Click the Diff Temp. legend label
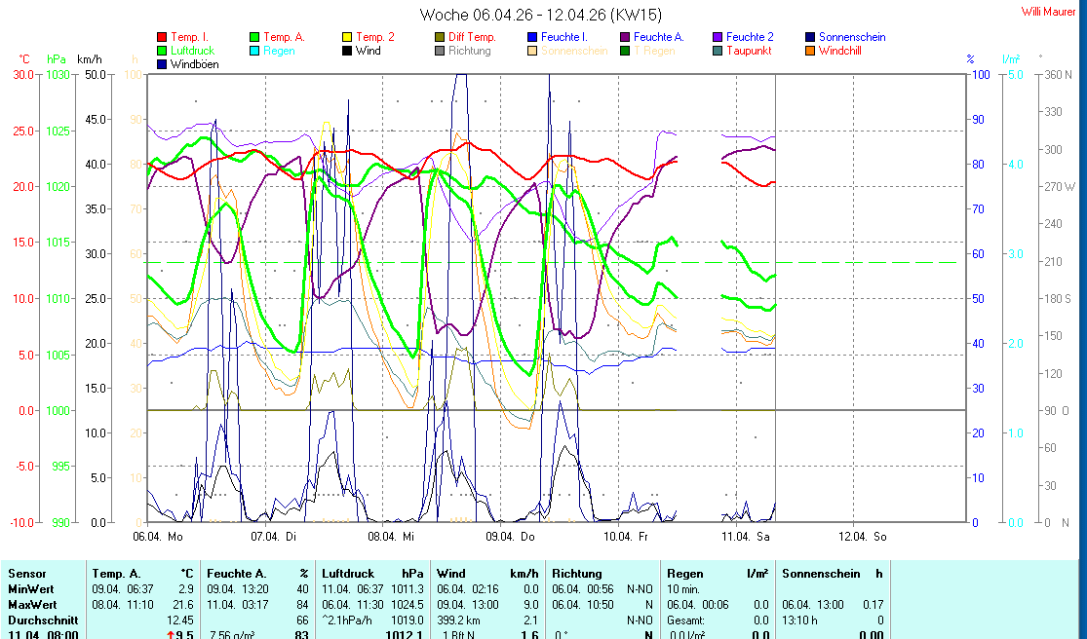The width and height of the screenshot is (1087, 639). (x=472, y=37)
